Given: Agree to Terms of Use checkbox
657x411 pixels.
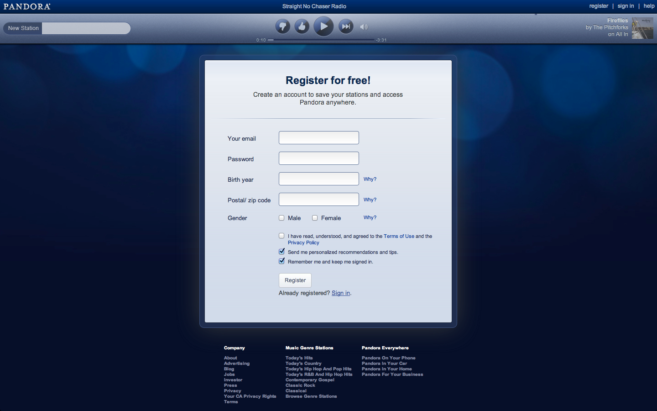Looking at the screenshot, I should coord(282,236).
